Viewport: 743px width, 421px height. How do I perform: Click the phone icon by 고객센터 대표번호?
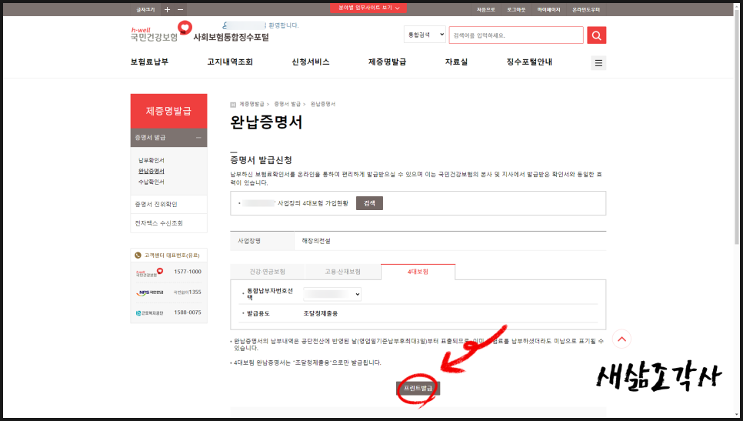tap(138, 255)
